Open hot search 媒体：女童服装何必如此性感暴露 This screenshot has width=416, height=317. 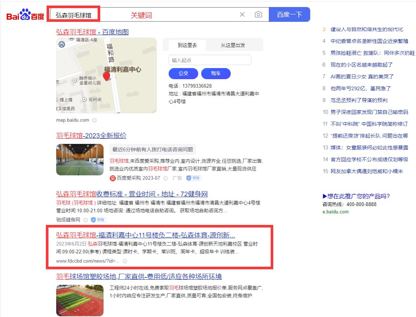[x=369, y=148]
